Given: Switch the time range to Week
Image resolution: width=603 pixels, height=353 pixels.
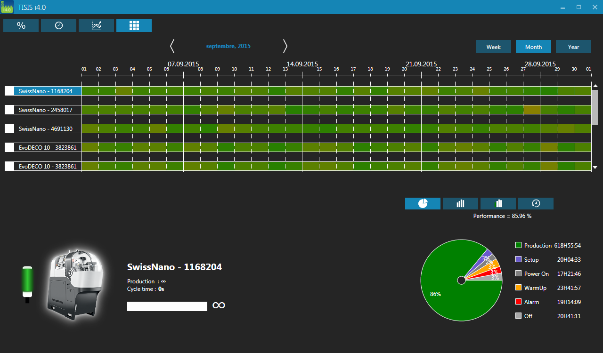Looking at the screenshot, I should coord(493,47).
